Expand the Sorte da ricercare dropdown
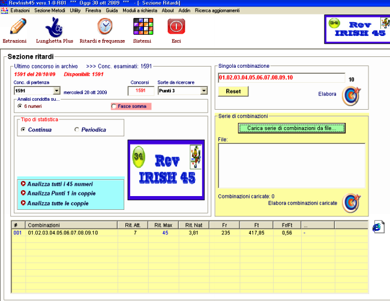 point(204,91)
